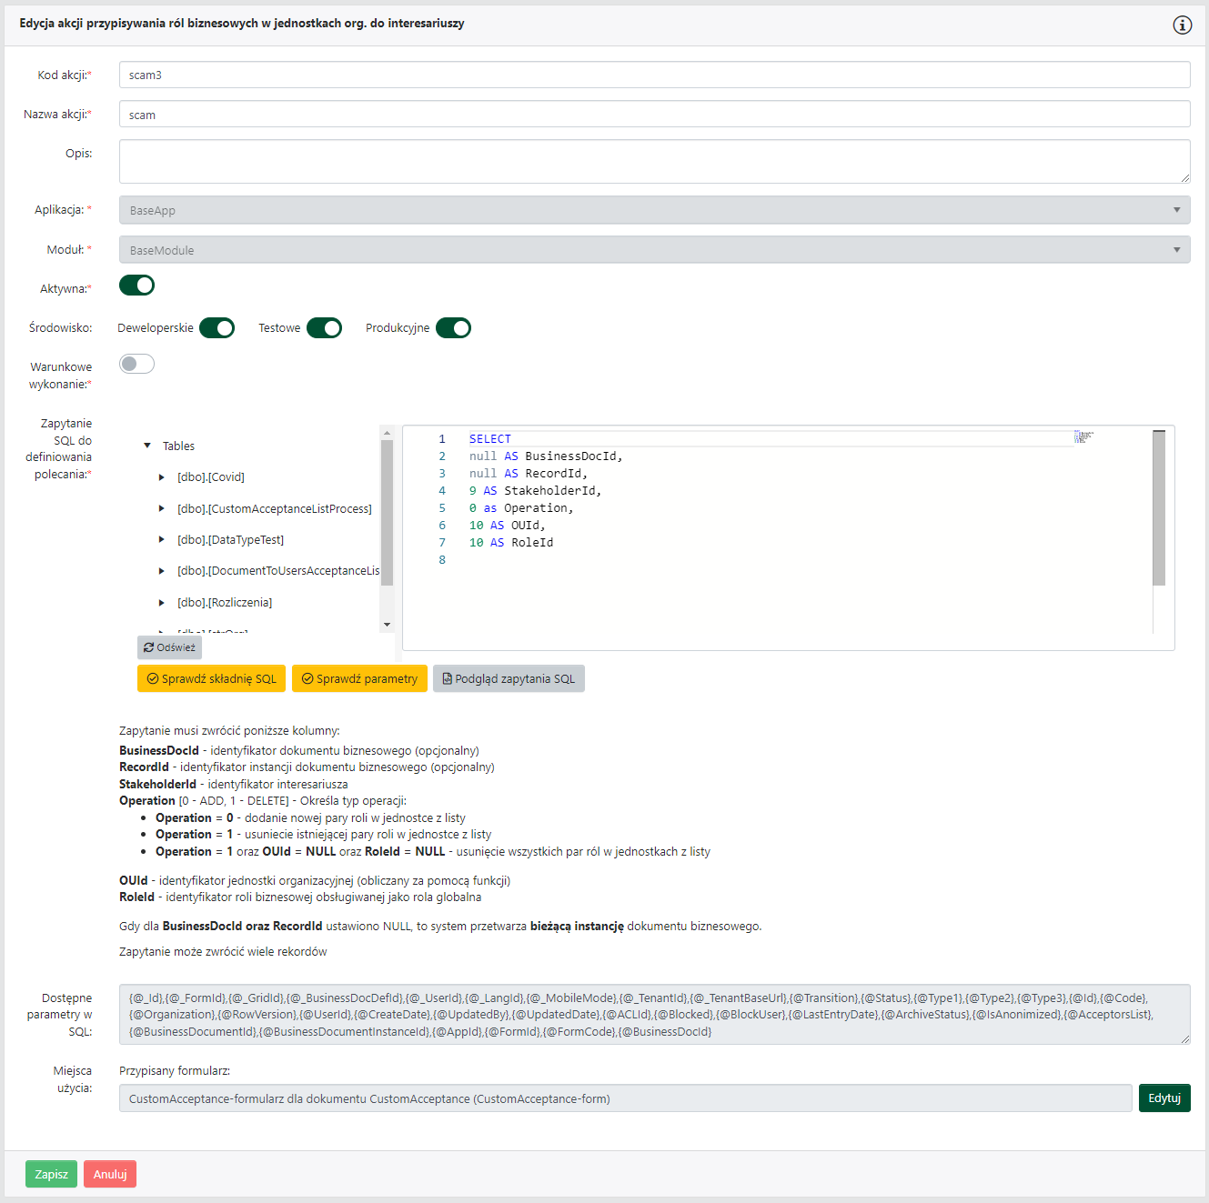This screenshot has width=1209, height=1203.
Task: Open Podgląd zapytania SQL preview
Action: [x=509, y=679]
